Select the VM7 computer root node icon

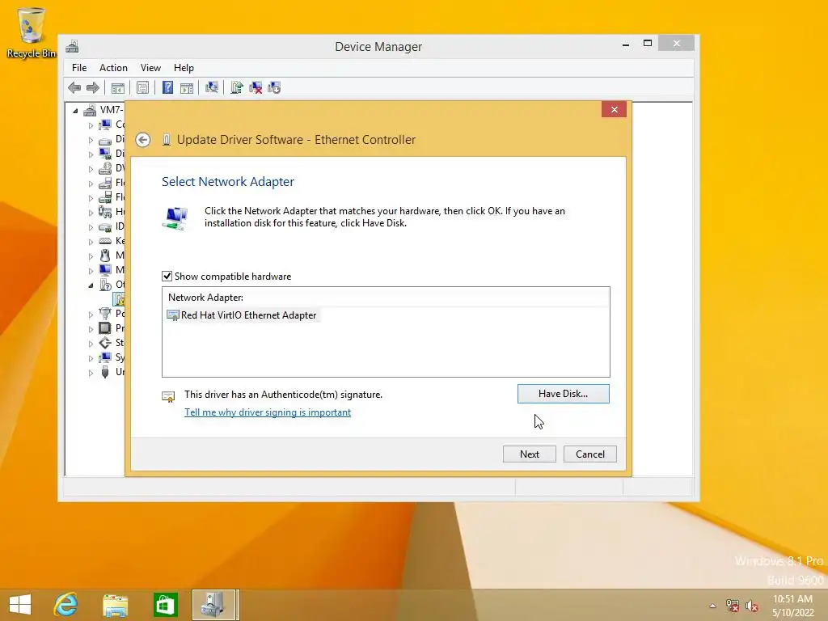click(x=91, y=110)
